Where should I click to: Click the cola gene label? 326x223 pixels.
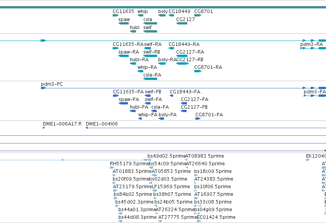[147, 20]
